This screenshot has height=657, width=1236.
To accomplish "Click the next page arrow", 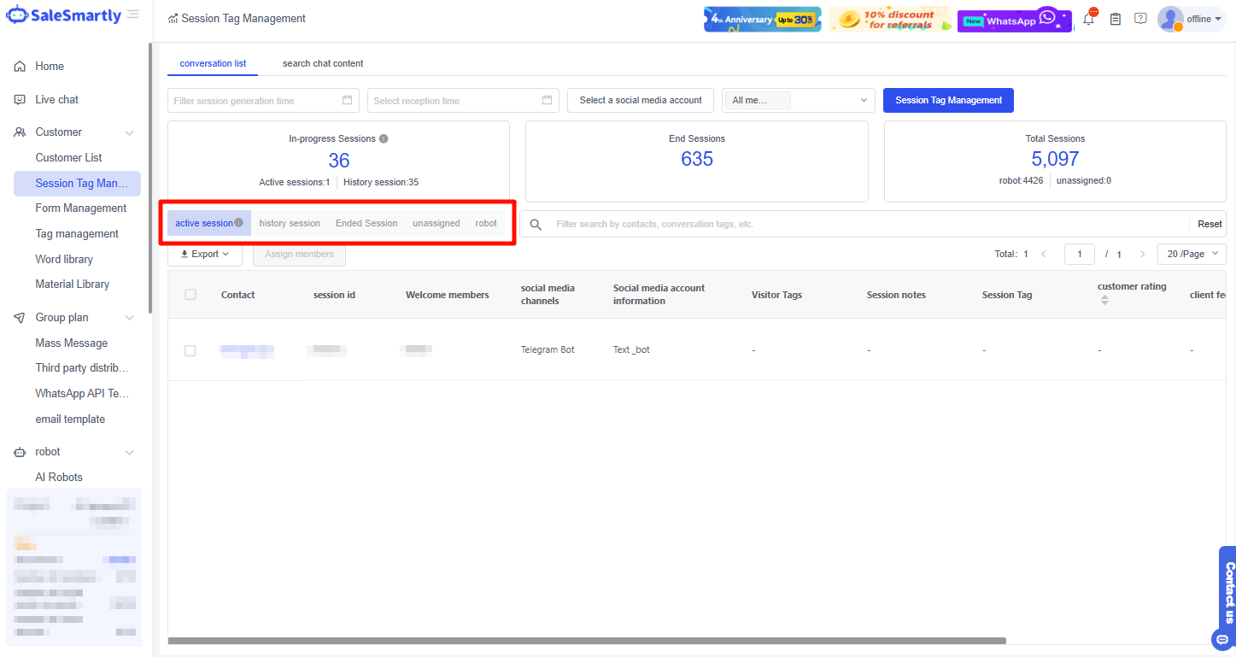I will click(x=1142, y=254).
